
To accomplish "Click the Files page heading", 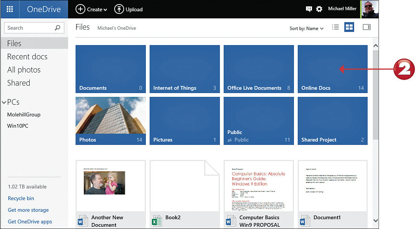I will point(83,27).
